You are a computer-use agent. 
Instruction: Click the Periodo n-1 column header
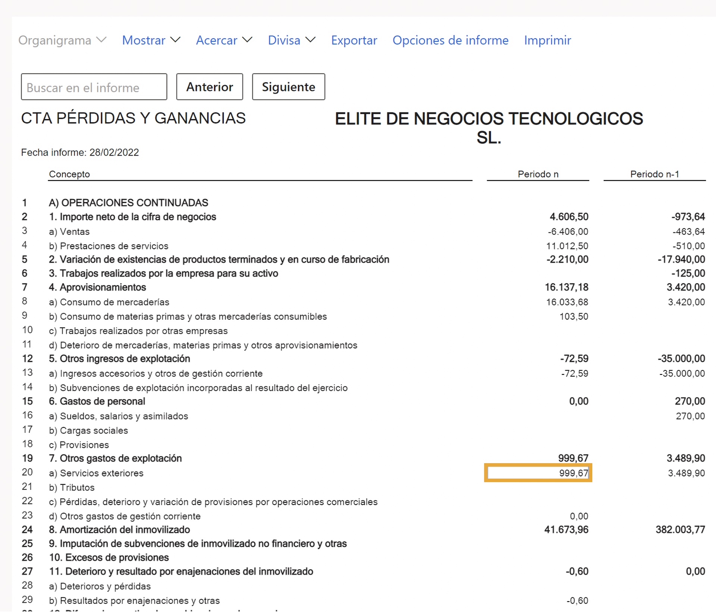[655, 174]
